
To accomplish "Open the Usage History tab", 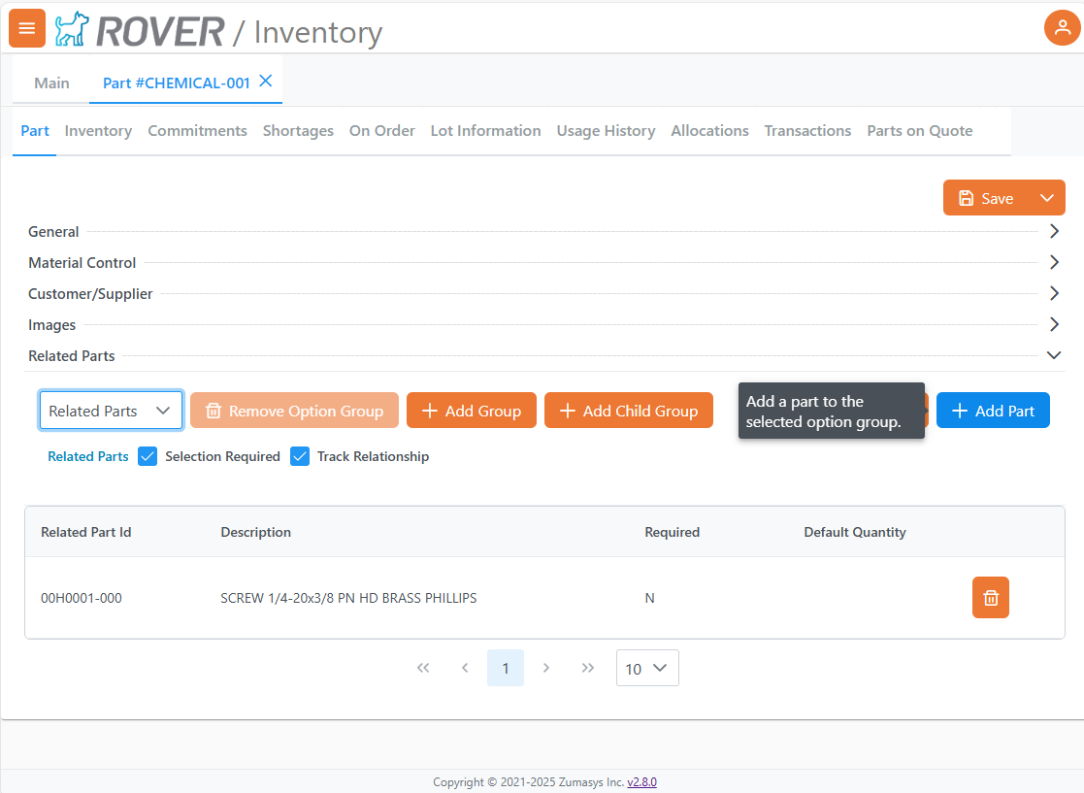I will tap(606, 131).
